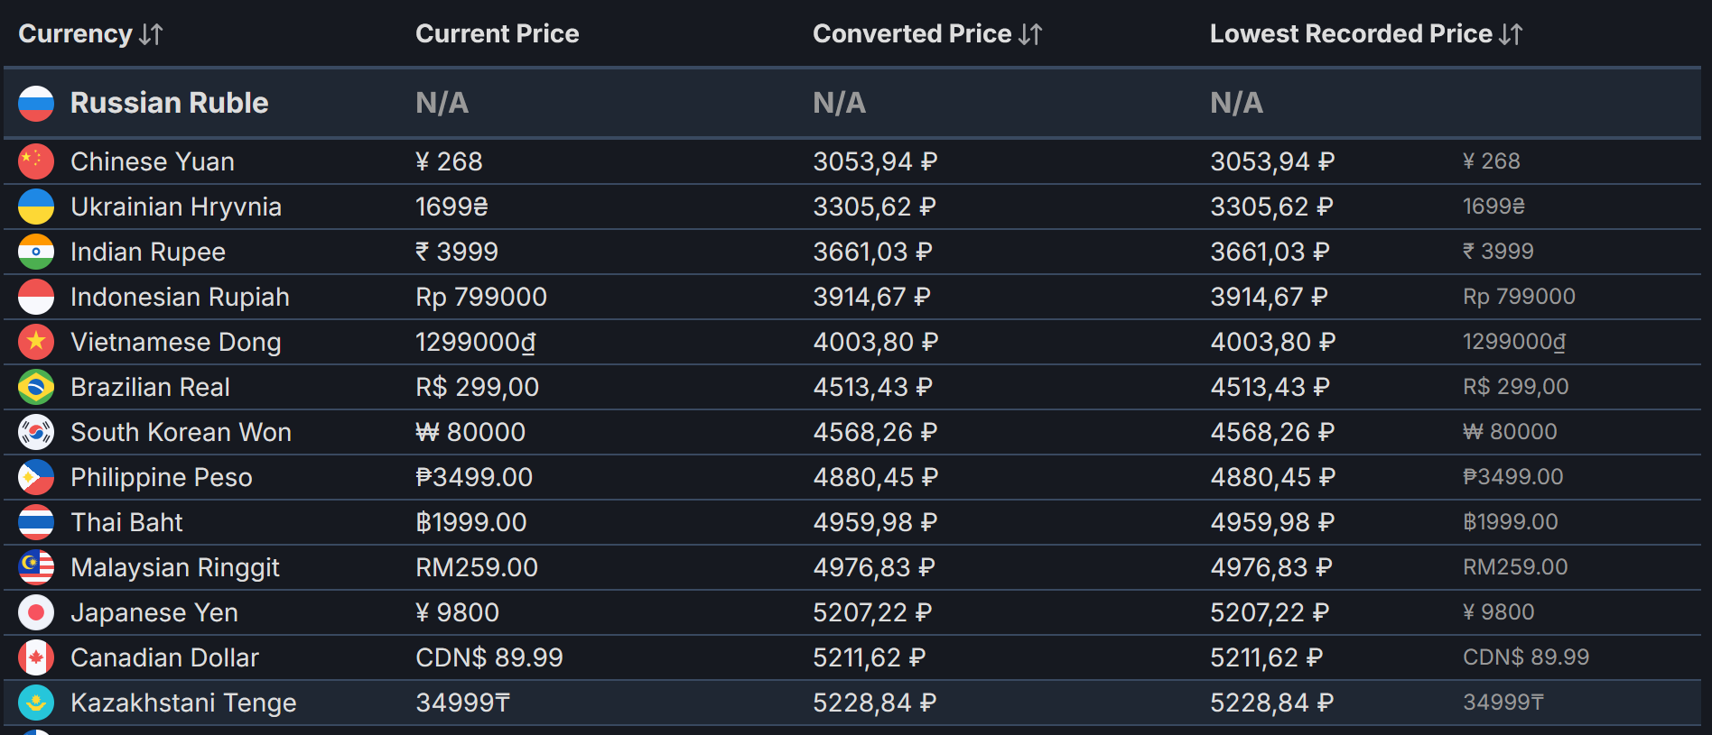The image size is (1712, 735).
Task: Click the Chinese Yuan flag icon
Action: (36, 161)
